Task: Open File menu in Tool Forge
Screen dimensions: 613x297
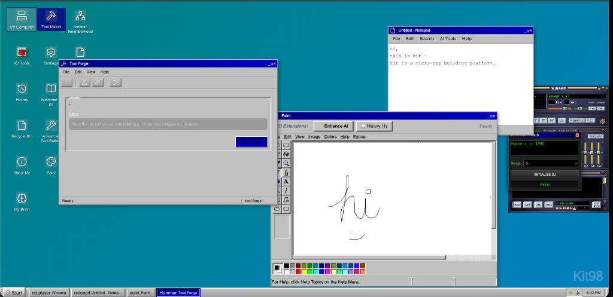Action: pos(66,72)
